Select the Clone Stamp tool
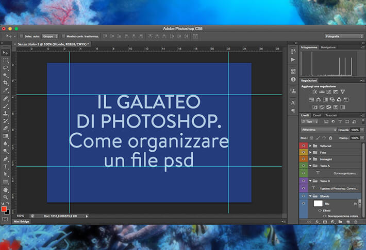 point(6,114)
